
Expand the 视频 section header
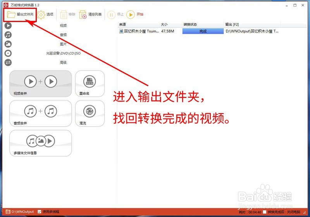pos(63,25)
